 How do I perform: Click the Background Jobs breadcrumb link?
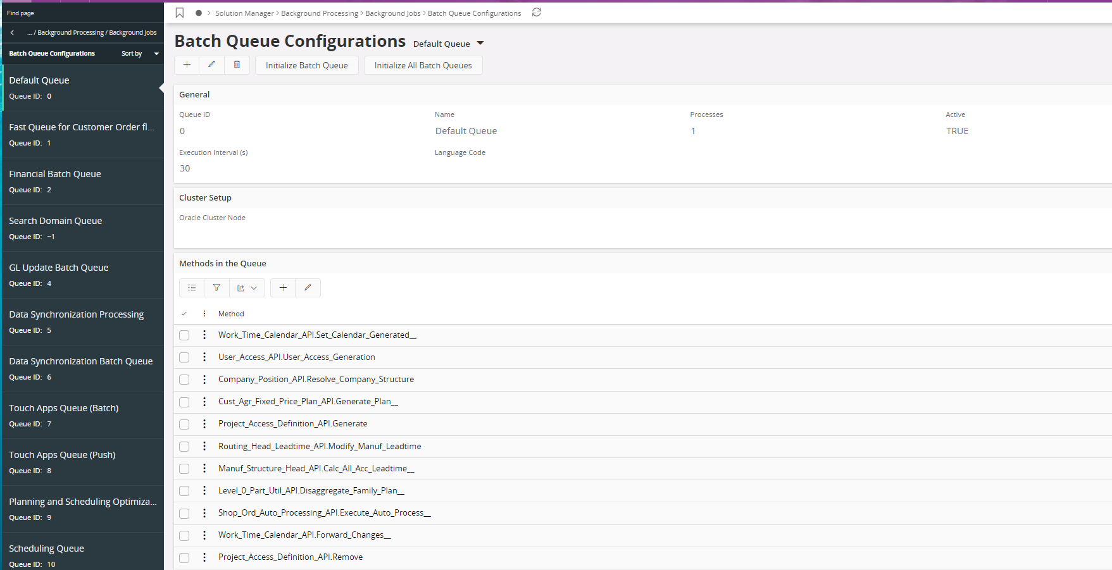[x=392, y=13]
